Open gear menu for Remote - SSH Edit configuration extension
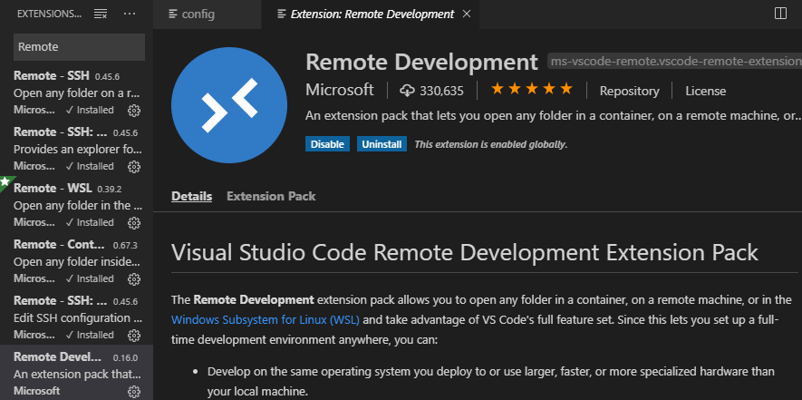The image size is (802, 400). pyautogui.click(x=134, y=336)
